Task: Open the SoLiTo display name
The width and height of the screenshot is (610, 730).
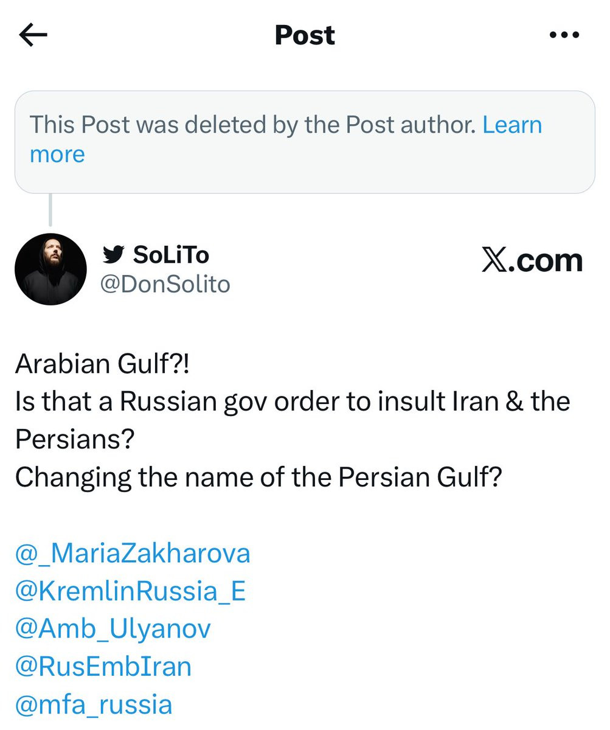Action: [171, 255]
